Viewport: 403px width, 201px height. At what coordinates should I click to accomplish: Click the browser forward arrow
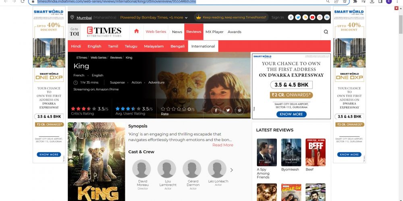point(14,1)
